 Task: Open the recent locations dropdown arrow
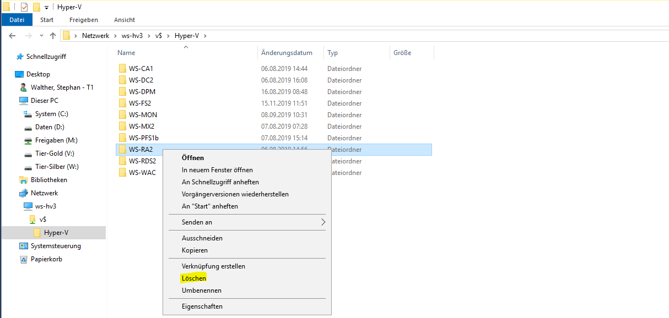(x=42, y=36)
